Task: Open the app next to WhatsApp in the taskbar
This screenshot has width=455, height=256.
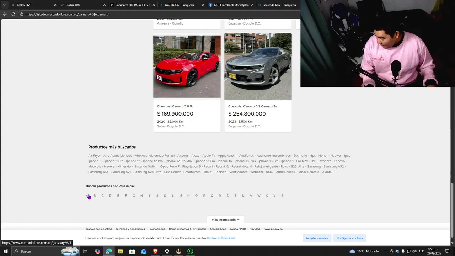Action: click(x=178, y=251)
